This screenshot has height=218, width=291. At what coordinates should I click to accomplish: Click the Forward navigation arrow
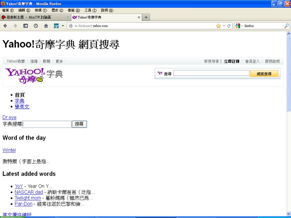15,26
